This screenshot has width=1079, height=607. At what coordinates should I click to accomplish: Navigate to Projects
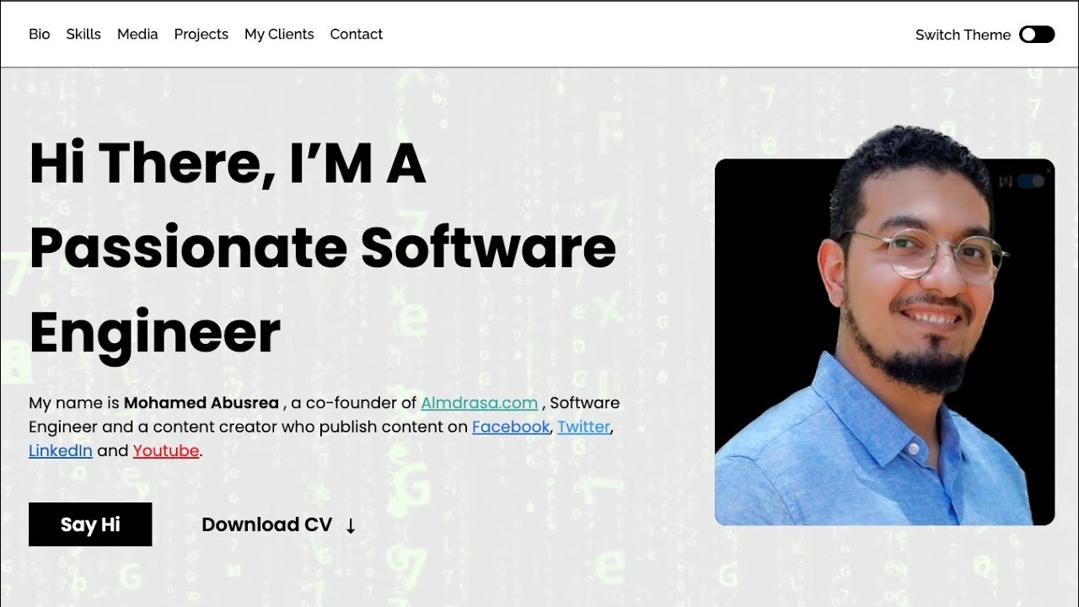(201, 35)
